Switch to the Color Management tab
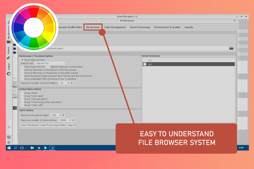This screenshot has height=169, width=254. click(115, 27)
